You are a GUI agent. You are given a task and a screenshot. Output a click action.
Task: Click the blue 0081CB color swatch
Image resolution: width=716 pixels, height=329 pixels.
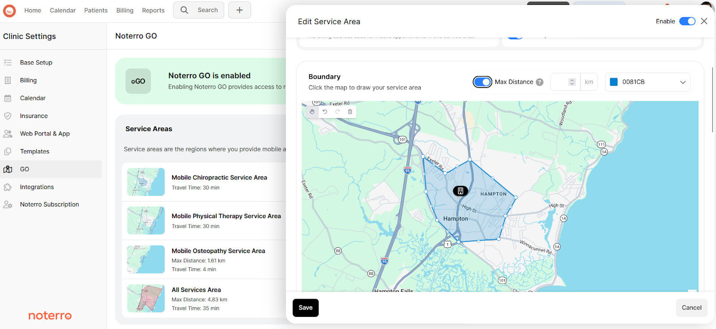pos(614,82)
